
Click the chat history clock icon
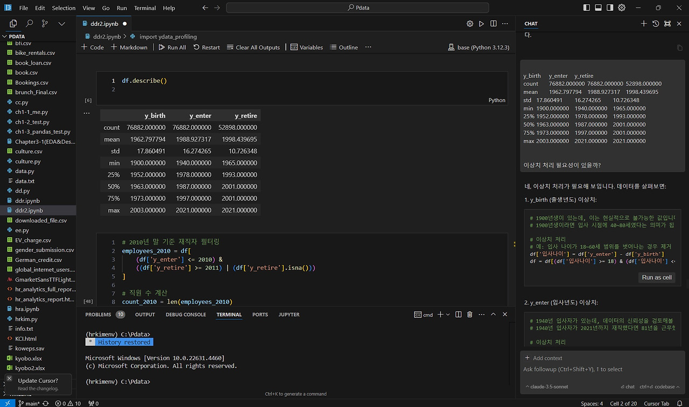(x=656, y=24)
